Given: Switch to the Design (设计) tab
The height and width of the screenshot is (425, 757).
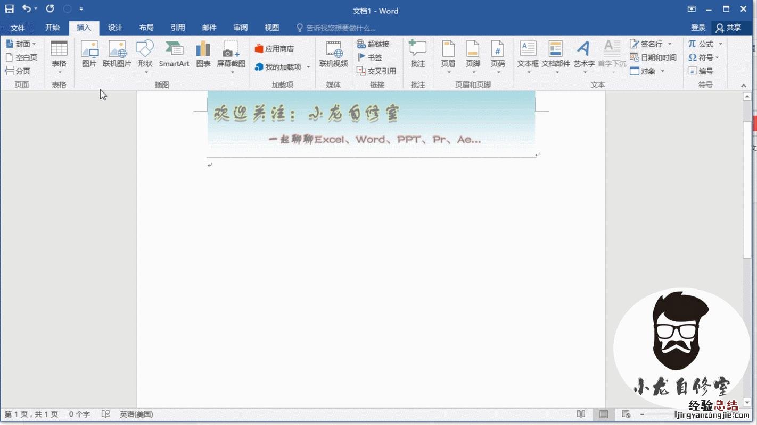Looking at the screenshot, I should (115, 28).
